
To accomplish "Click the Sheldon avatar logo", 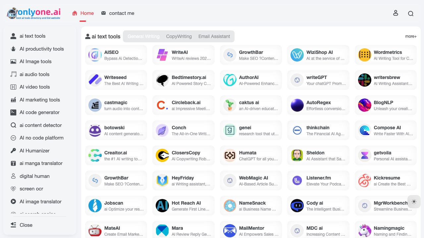I will pyautogui.click(x=297, y=155).
